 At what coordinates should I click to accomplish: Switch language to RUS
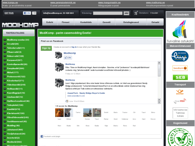tap(11, 13)
